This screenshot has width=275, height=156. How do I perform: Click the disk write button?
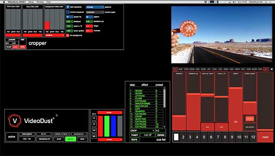(22, 47)
